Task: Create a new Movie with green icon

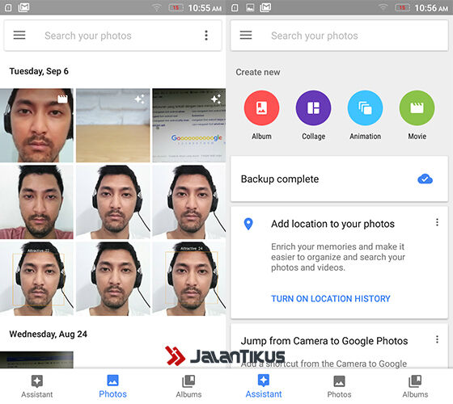Action: click(417, 108)
